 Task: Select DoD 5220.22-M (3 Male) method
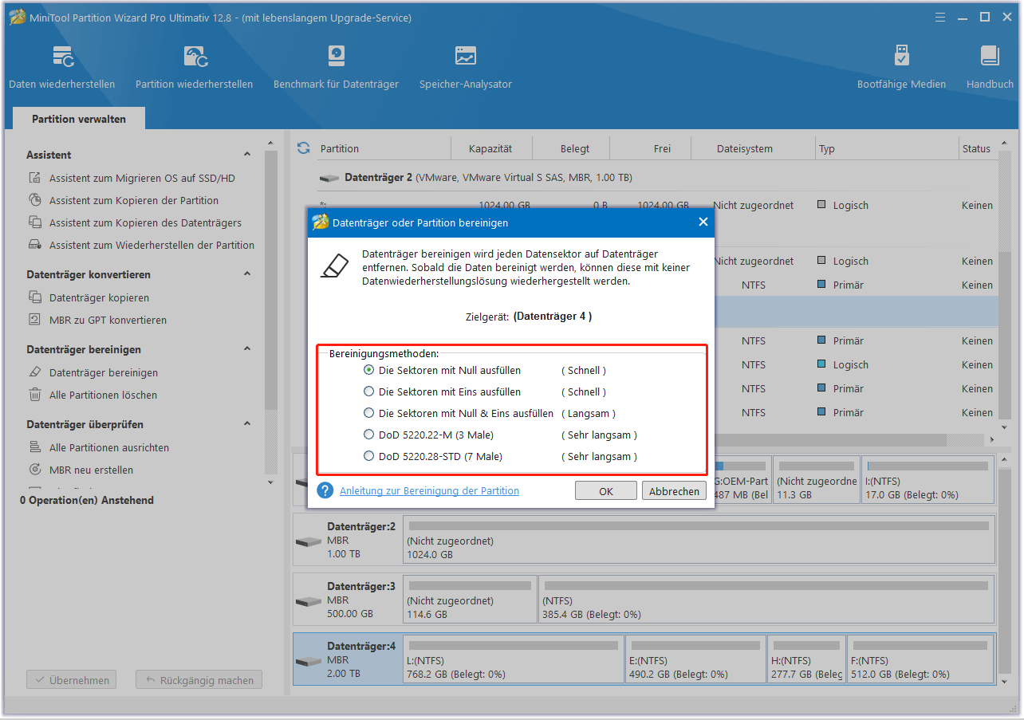pyautogui.click(x=368, y=435)
